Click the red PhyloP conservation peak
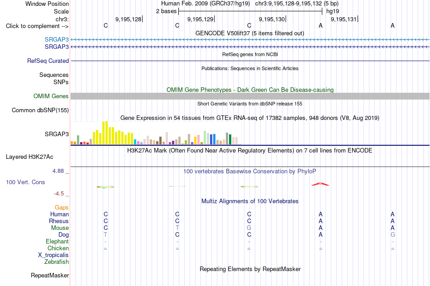The image size is (430, 286). [x=320, y=184]
